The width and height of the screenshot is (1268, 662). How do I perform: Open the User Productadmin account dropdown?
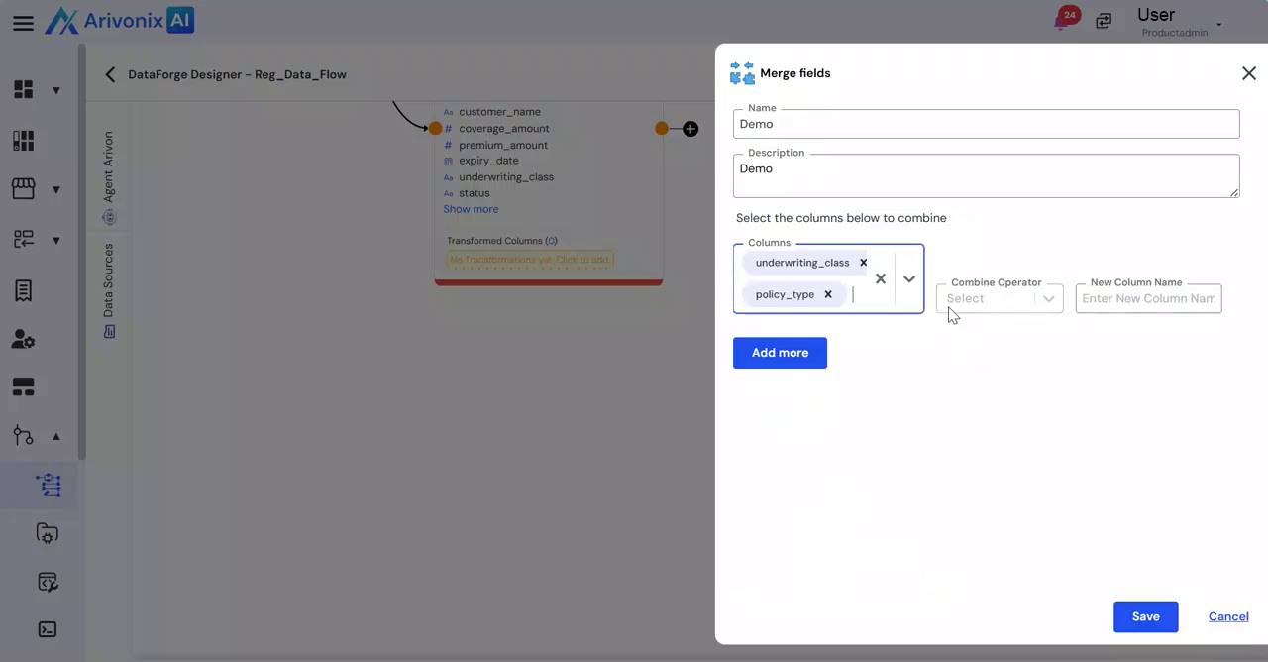point(1218,24)
